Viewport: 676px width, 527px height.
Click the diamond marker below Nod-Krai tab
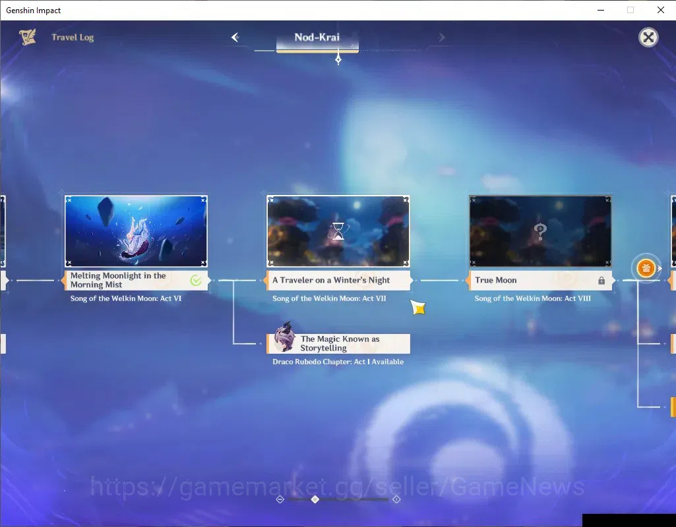click(338, 60)
